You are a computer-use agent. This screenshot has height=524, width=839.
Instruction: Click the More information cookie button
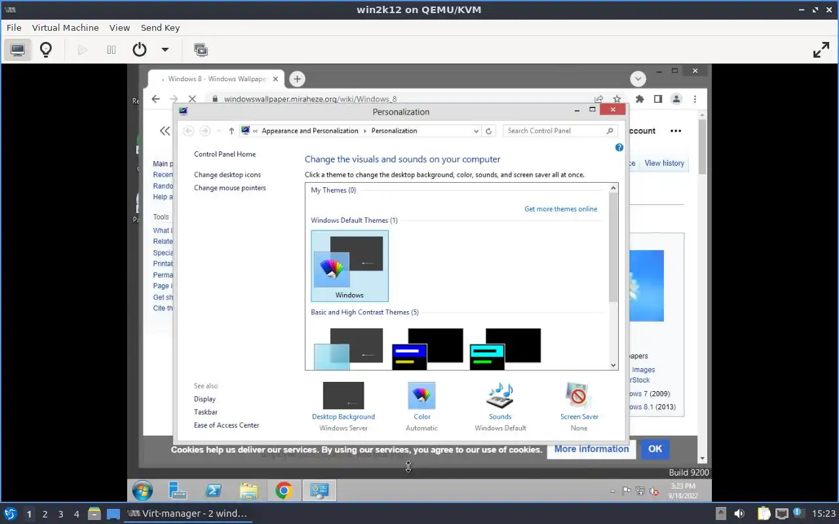coord(591,449)
